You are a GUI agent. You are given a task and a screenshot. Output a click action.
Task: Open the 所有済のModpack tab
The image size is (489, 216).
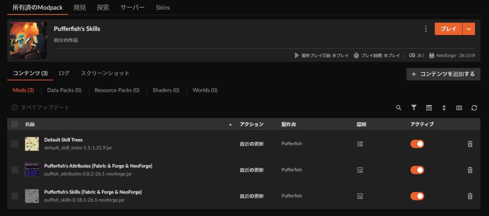pyautogui.click(x=37, y=7)
